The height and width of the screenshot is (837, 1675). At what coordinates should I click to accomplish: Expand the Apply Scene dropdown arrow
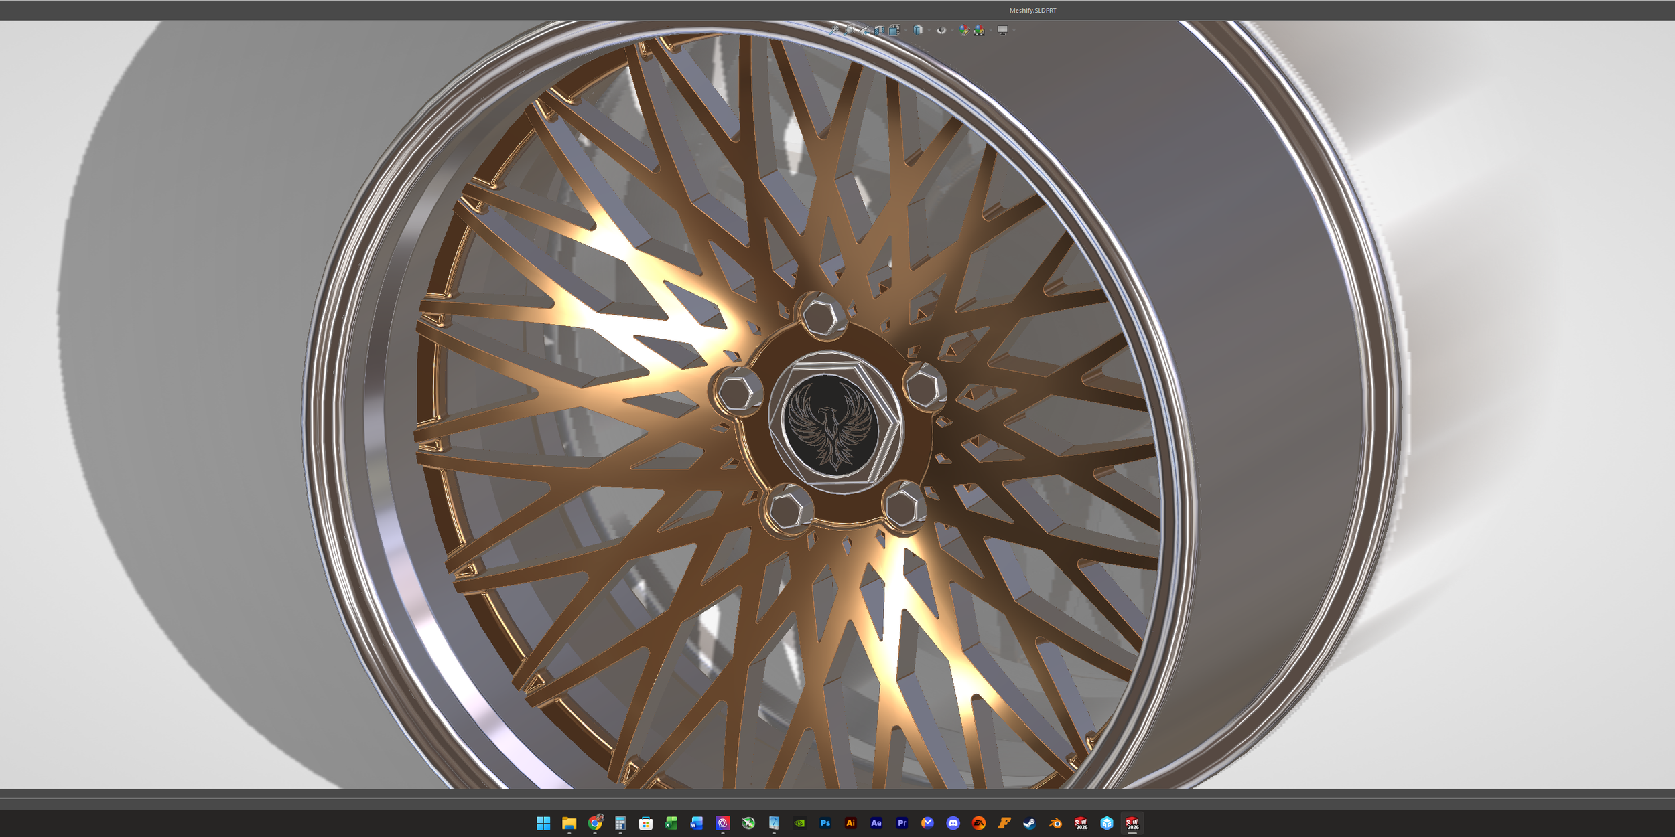991,30
